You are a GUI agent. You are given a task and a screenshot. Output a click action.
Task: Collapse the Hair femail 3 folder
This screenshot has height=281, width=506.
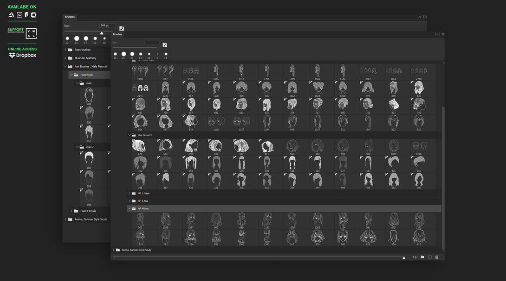[130, 135]
